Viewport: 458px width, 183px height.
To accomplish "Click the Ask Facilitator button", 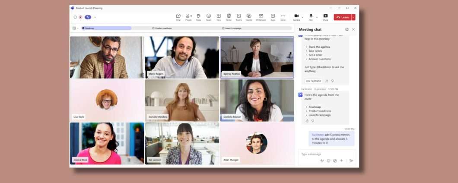I will pos(313,81).
